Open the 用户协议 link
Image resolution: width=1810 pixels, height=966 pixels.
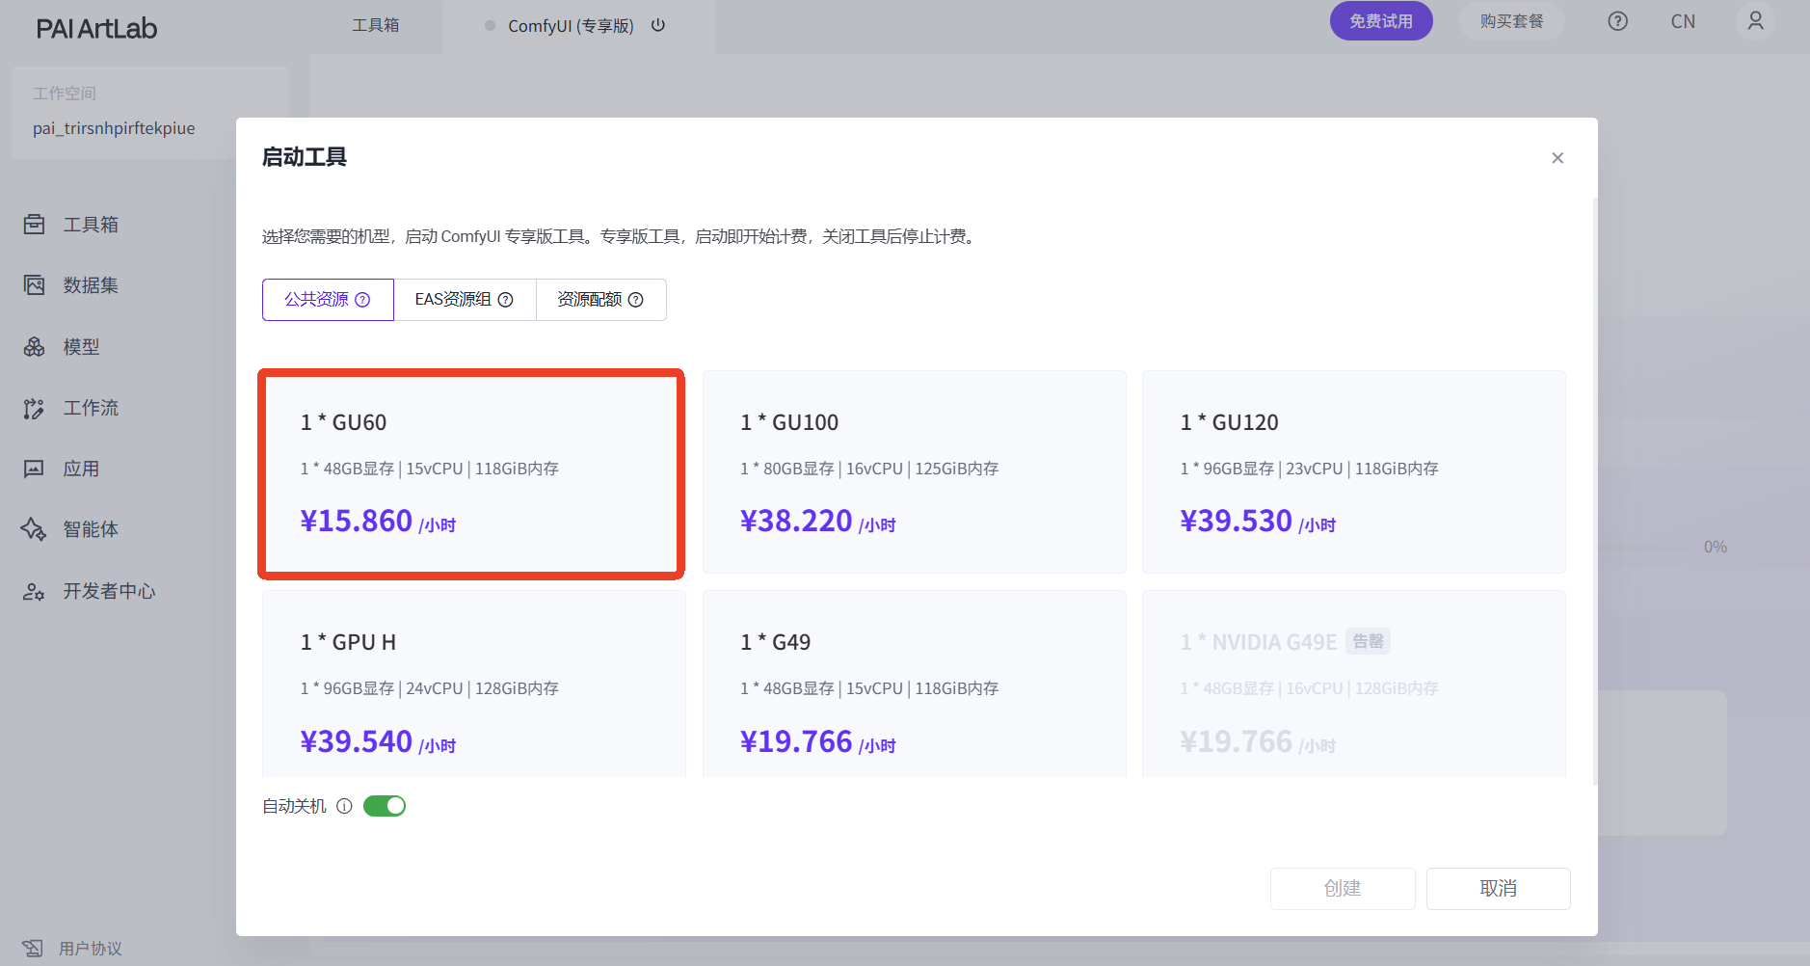tap(91, 949)
